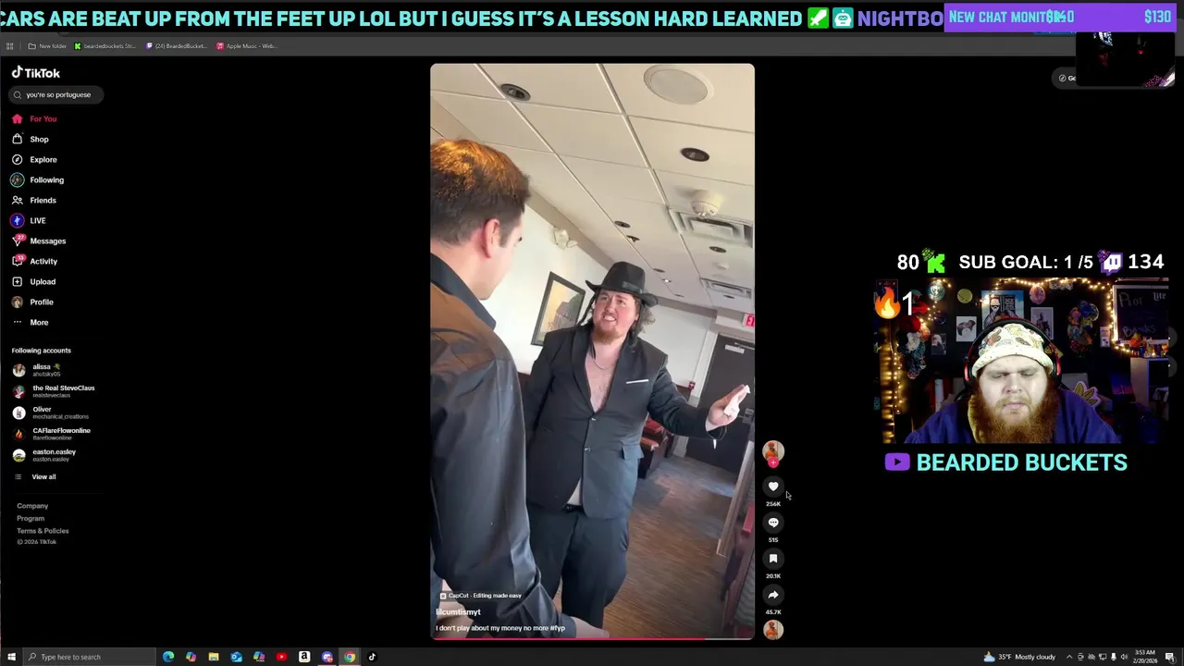Click the TikTok search field

(x=57, y=94)
